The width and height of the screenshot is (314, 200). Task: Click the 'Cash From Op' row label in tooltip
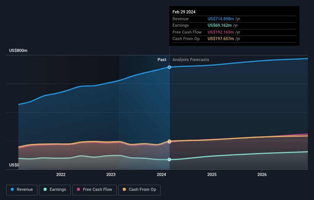(x=186, y=39)
